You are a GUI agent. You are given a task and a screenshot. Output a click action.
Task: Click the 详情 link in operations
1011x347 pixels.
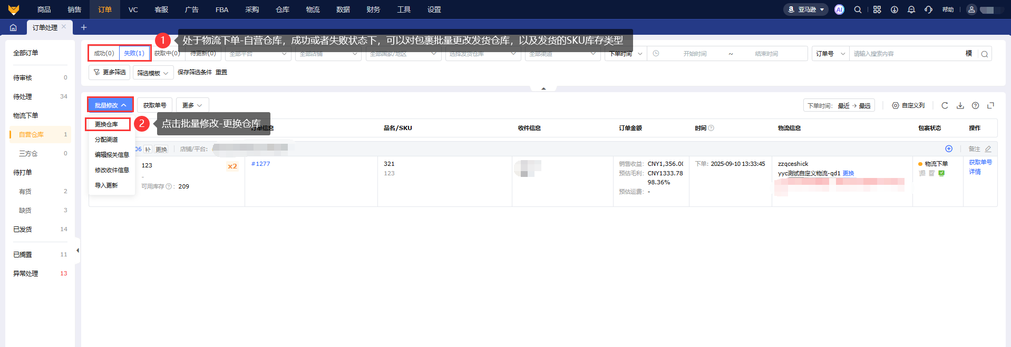(x=975, y=172)
